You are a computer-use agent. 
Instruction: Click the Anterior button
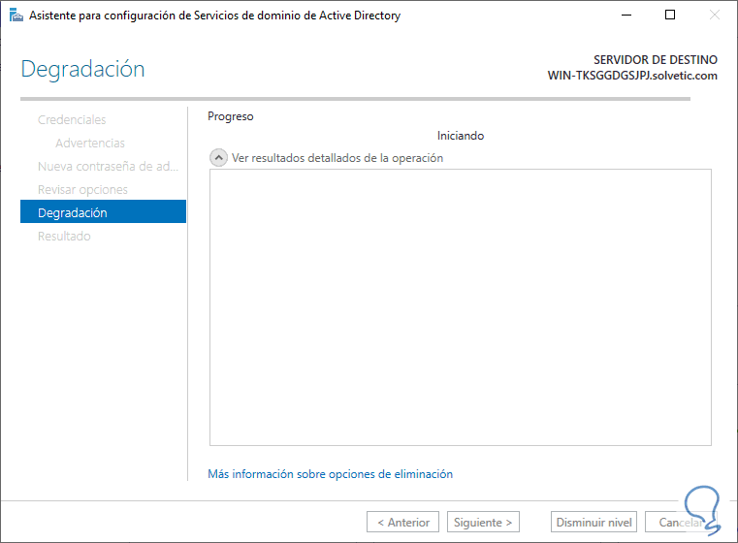pos(402,522)
